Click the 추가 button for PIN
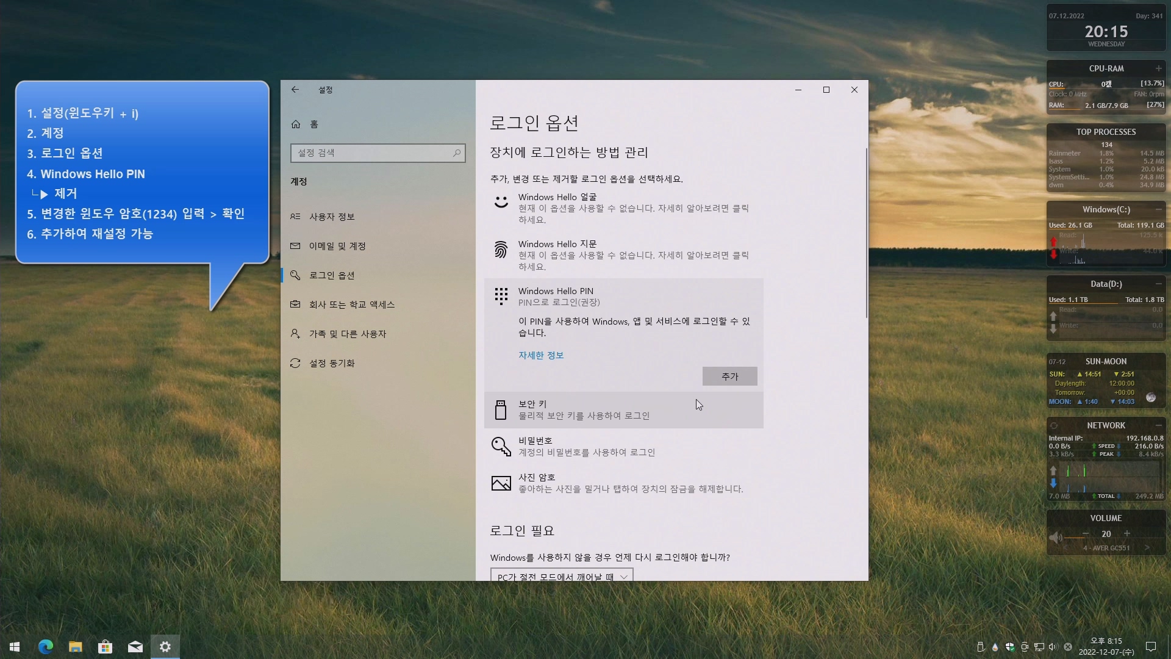The height and width of the screenshot is (659, 1171). click(x=729, y=376)
